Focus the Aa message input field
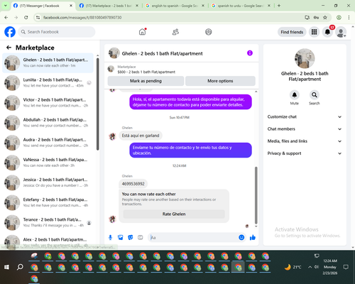355x284 pixels. (193, 237)
